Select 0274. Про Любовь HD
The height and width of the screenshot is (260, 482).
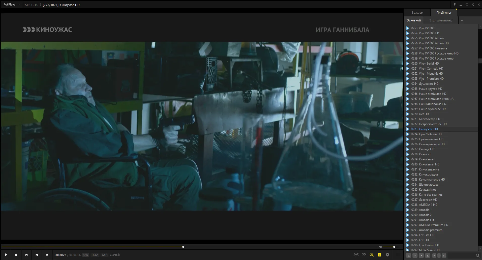tap(441, 134)
